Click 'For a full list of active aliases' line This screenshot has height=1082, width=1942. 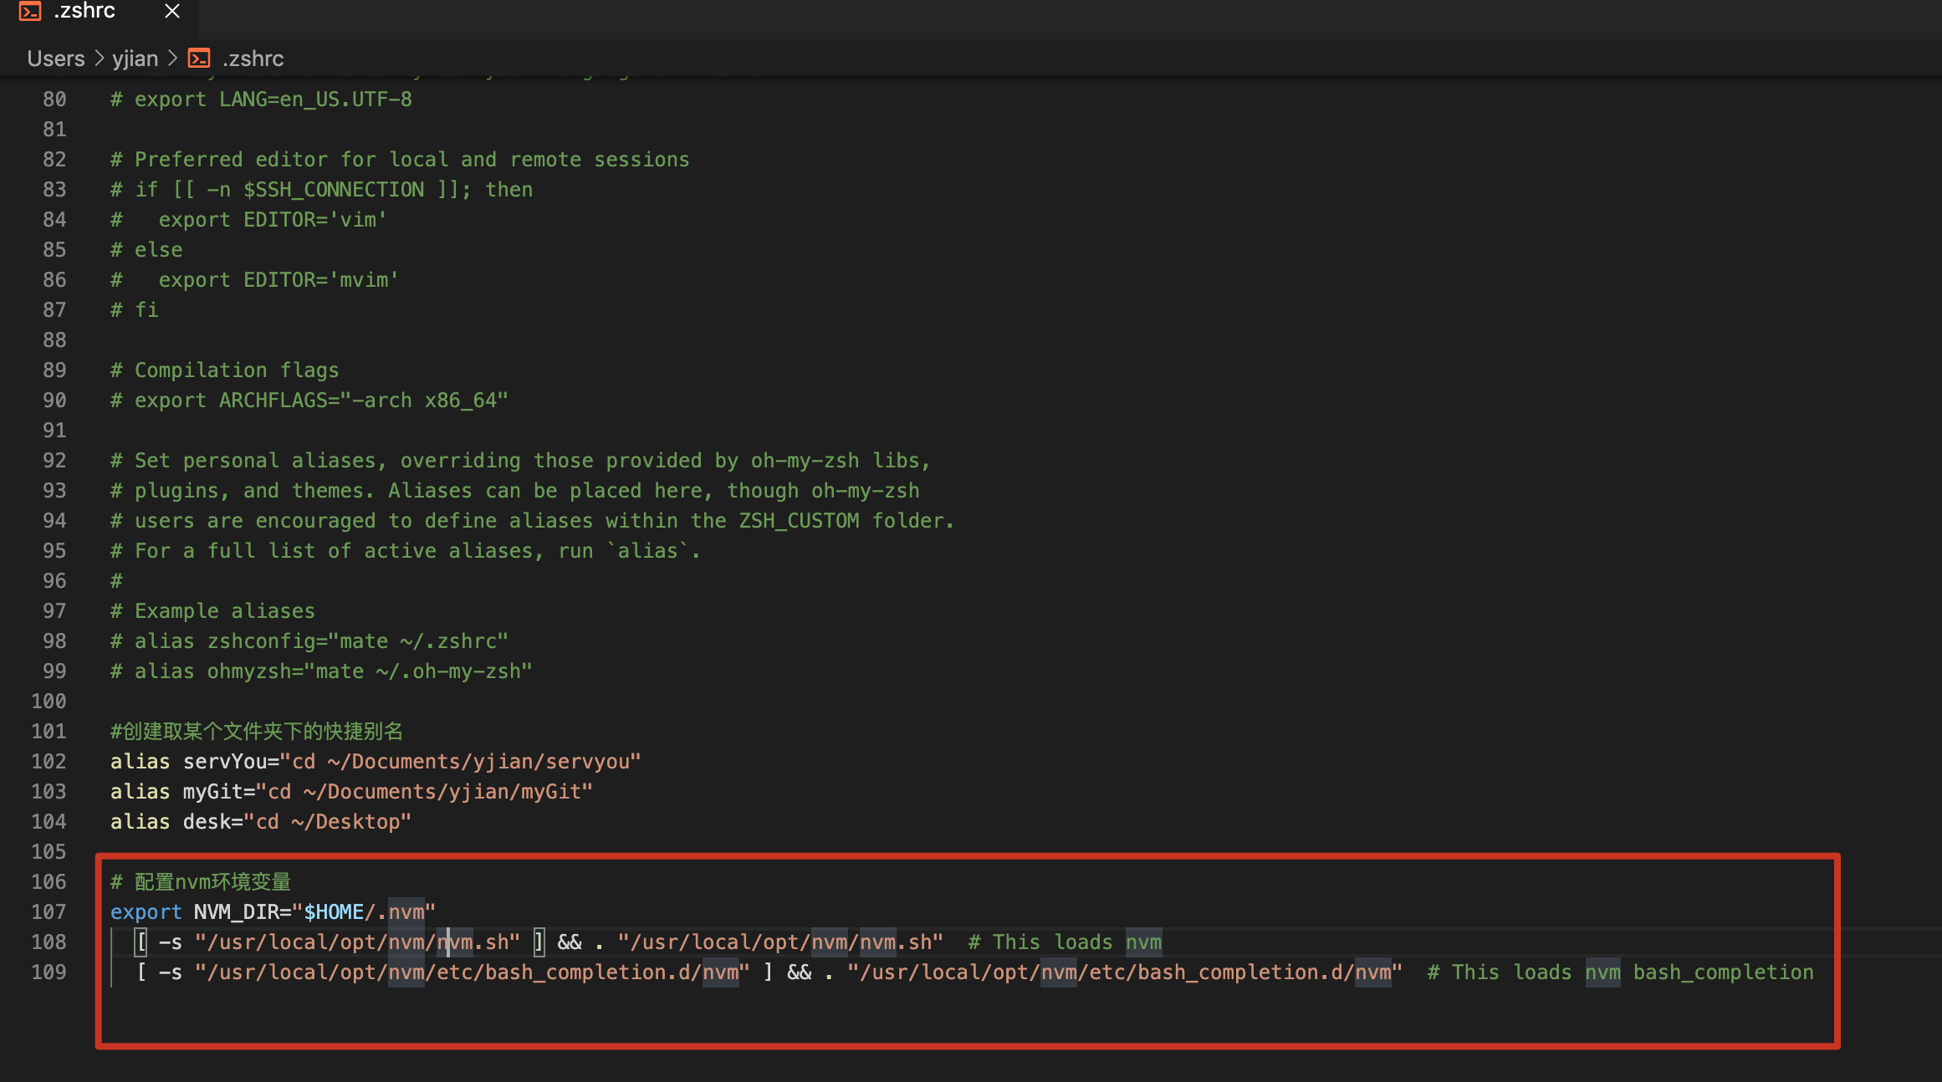tap(406, 551)
